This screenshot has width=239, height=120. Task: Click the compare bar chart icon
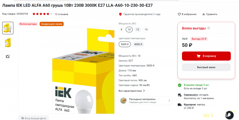(x=204, y=14)
